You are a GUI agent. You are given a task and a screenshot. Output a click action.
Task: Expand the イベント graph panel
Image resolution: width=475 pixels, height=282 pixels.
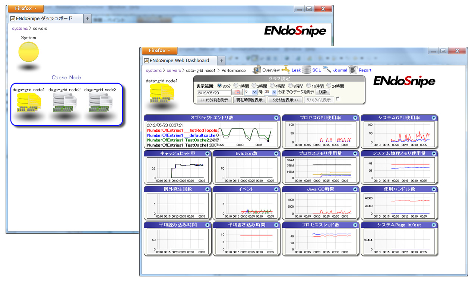click(x=276, y=189)
